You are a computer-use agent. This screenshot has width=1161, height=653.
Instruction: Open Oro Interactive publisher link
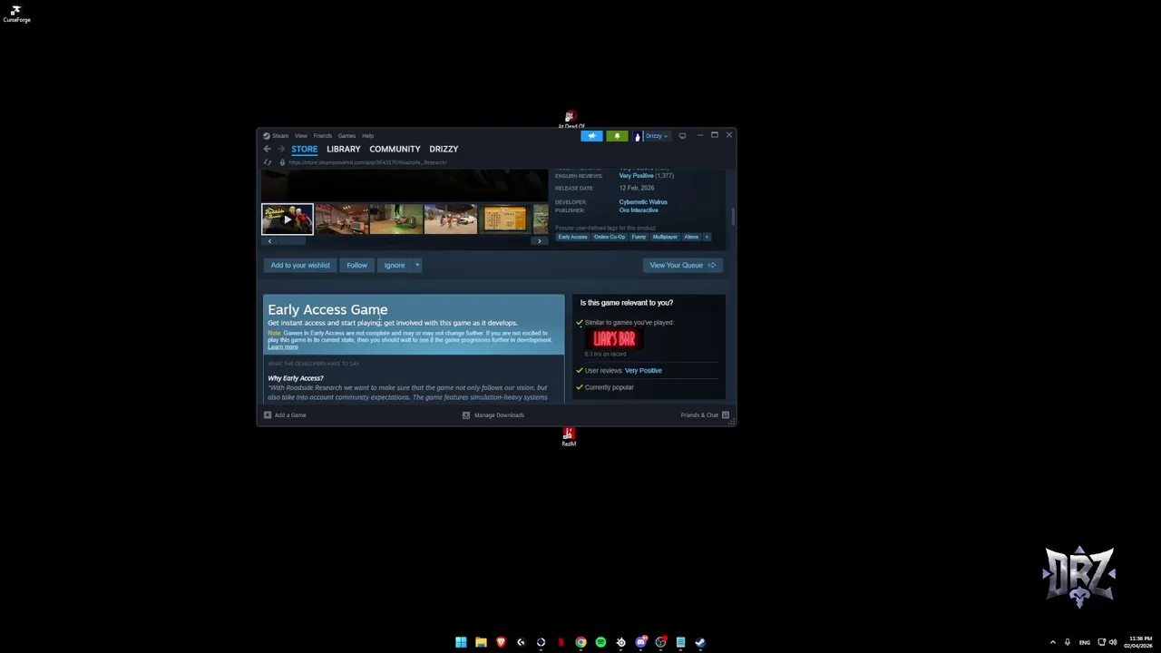click(639, 210)
